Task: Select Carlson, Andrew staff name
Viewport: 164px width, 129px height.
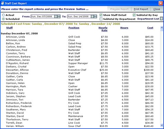Action: 16,47
